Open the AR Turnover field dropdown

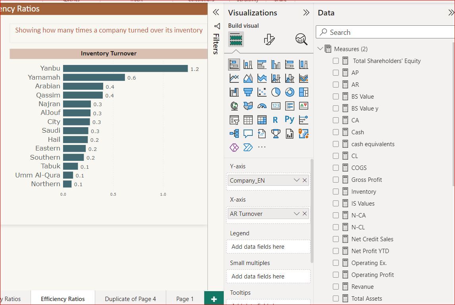click(x=296, y=213)
